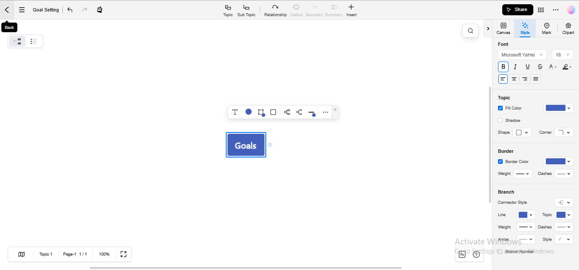Image resolution: width=579 pixels, height=270 pixels.
Task: Insert a new Topic from the toolbar
Action: 228,10
